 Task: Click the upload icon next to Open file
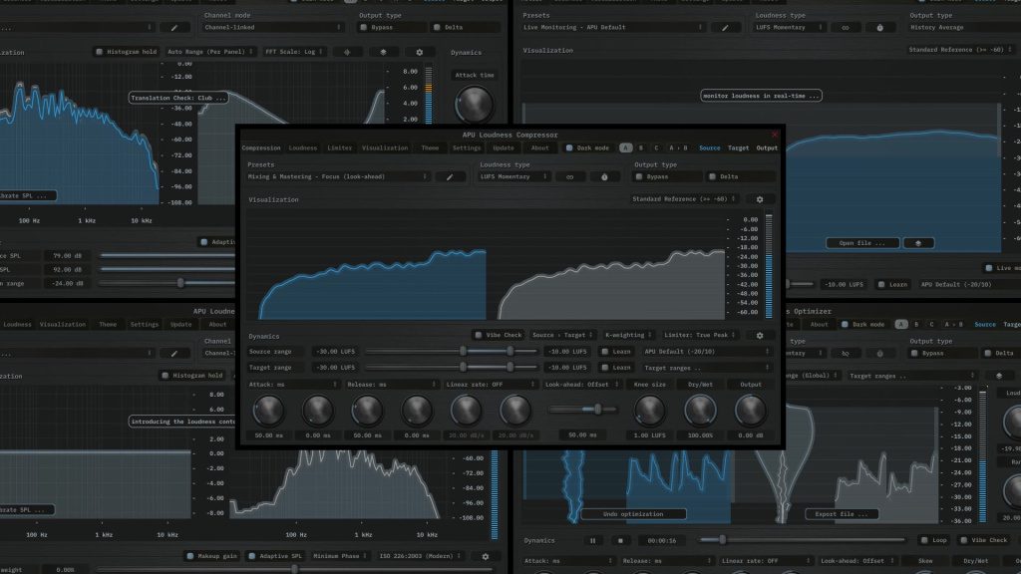coord(917,242)
